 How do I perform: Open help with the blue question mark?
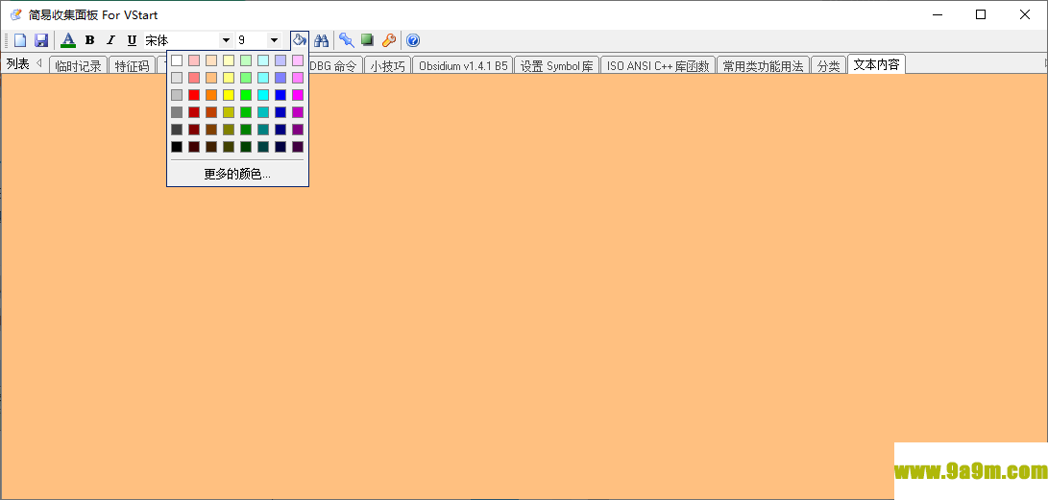[413, 40]
